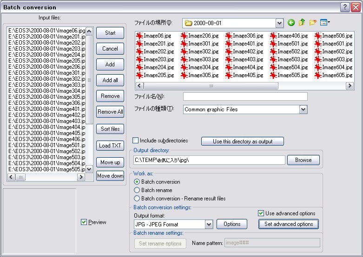Expand the 2000-08-01 folder location dropdown
The width and height of the screenshot is (363, 257).
(279, 23)
